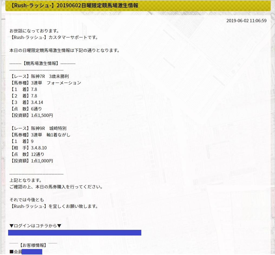Image resolution: width=275 pixels, height=255 pixels.
Task: Click the 【1 着】9 line
Action: (x=22, y=141)
